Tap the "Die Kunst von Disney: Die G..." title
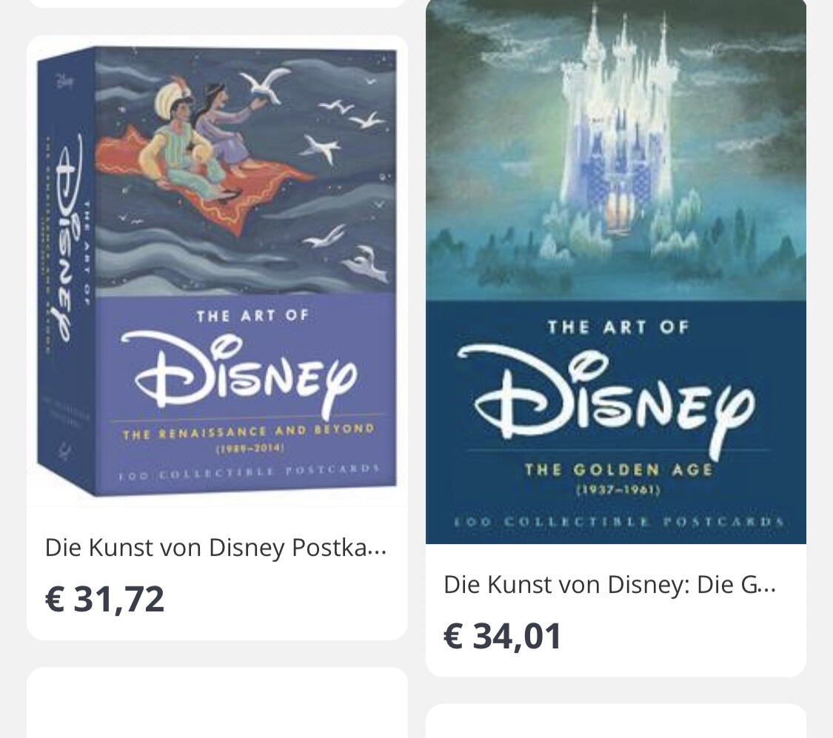The height and width of the screenshot is (738, 833). pyautogui.click(x=609, y=585)
